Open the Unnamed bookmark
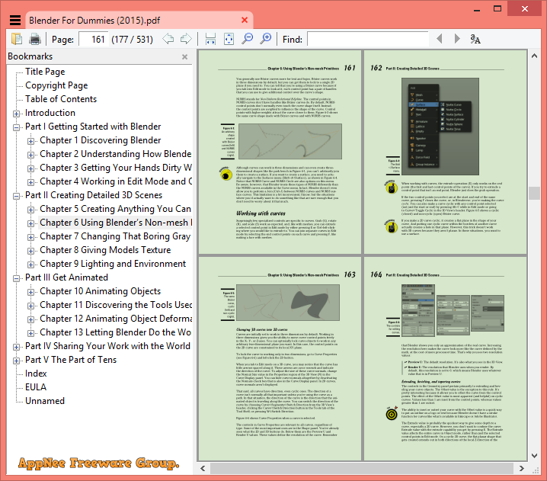The width and height of the screenshot is (547, 481). click(x=45, y=401)
